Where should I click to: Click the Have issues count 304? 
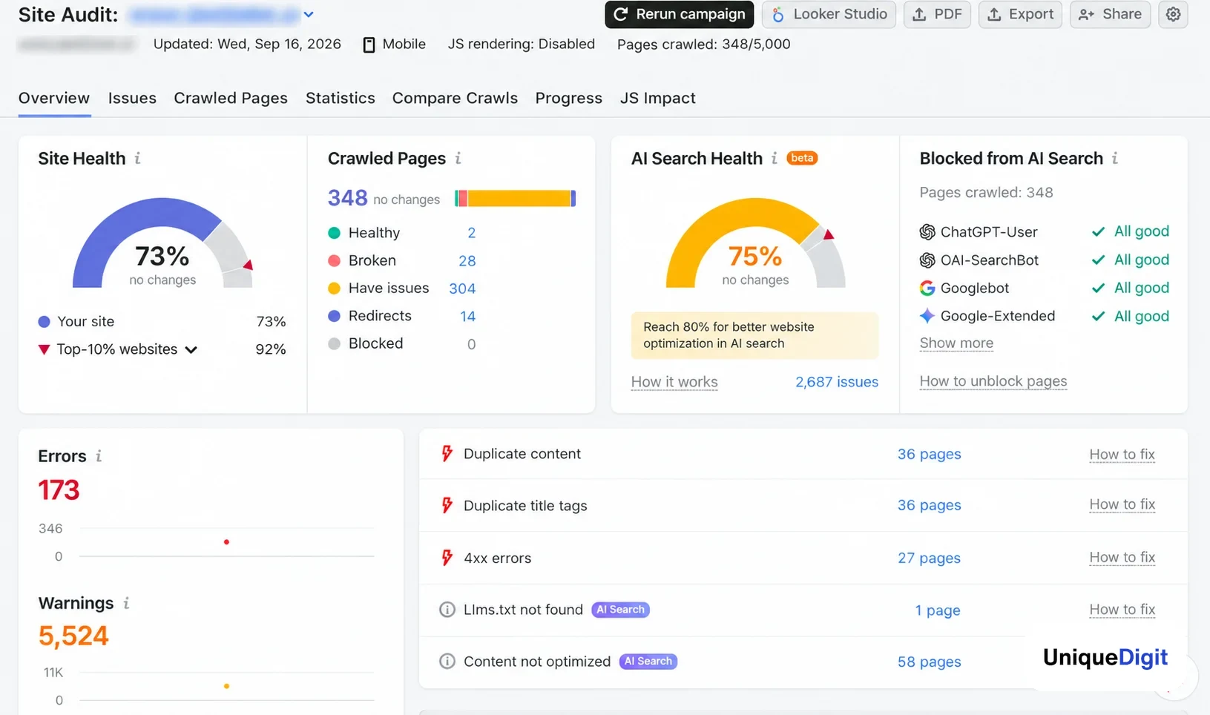click(462, 289)
